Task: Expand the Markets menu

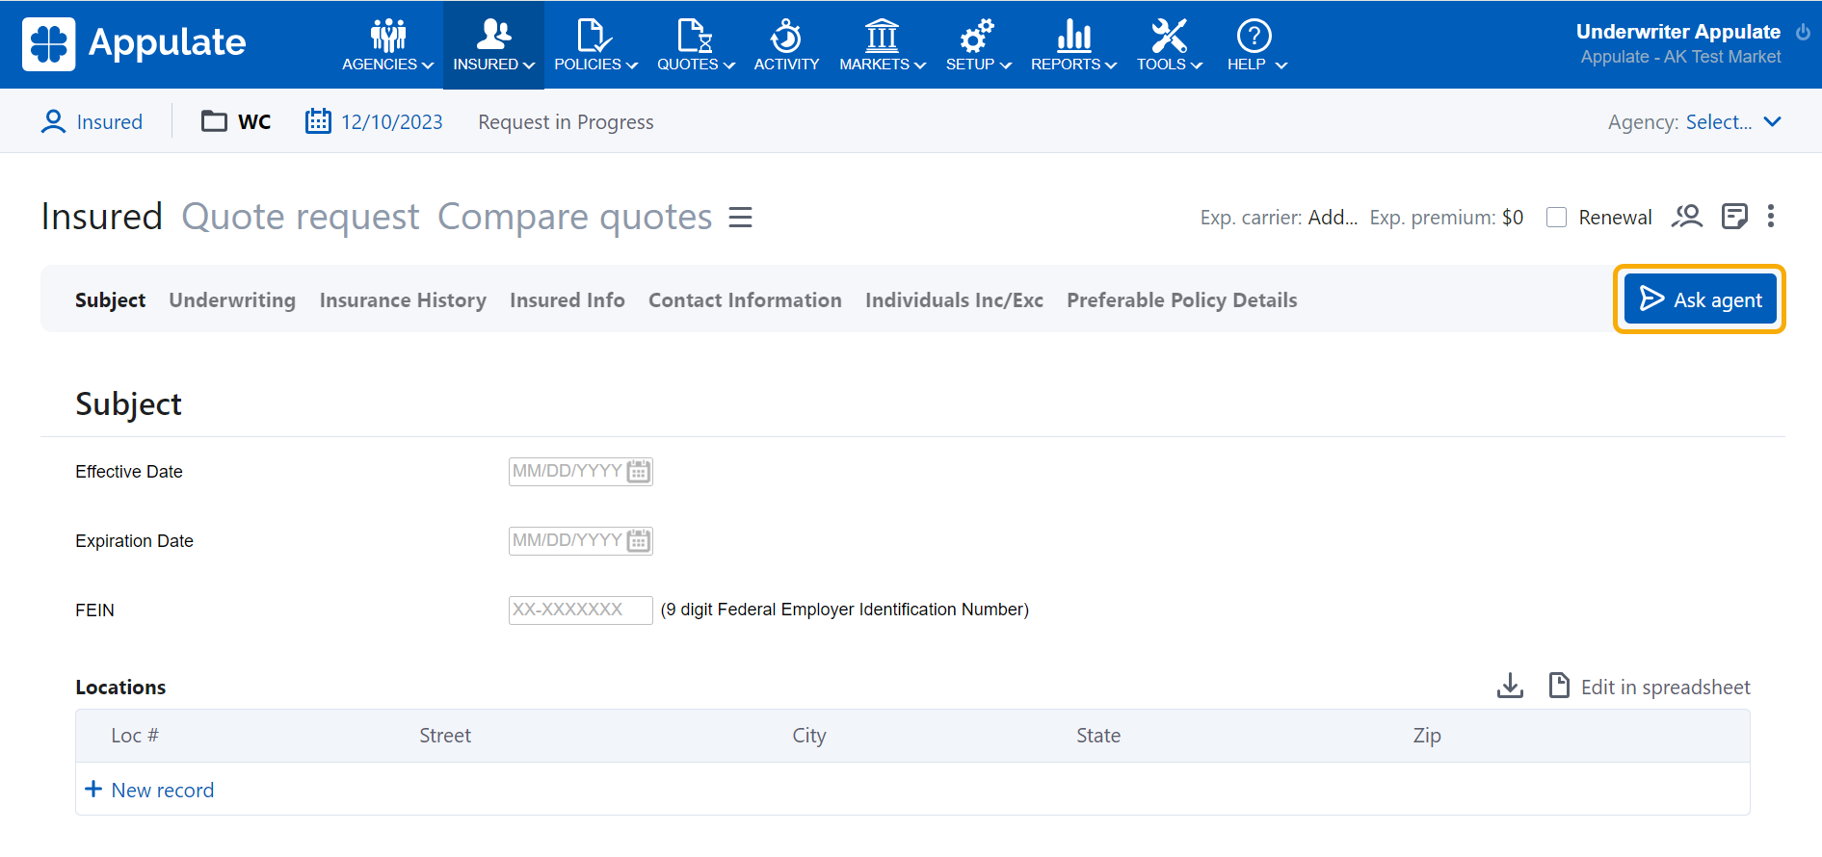Action: [x=882, y=45]
